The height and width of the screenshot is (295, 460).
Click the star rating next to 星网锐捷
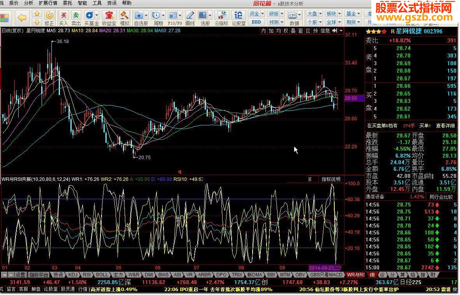pyautogui.click(x=376, y=31)
